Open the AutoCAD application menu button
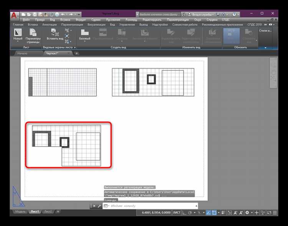Image resolution: width=288 pixels, height=226 pixels. click(14, 15)
